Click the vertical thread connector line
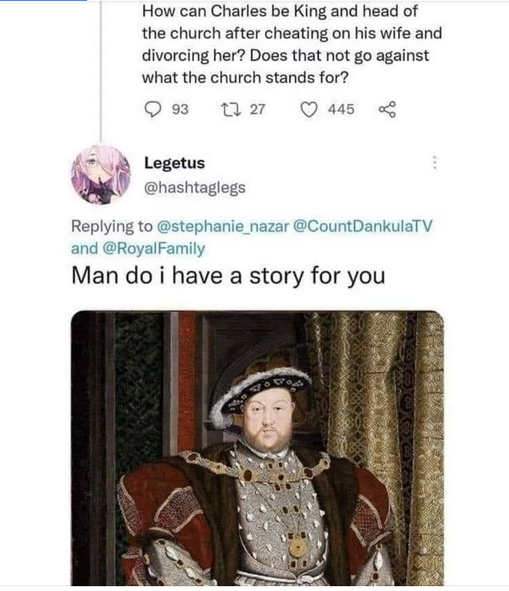 pyautogui.click(x=101, y=70)
